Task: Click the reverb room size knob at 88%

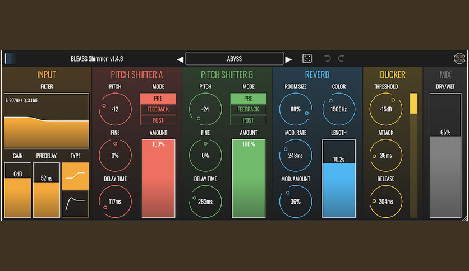Action: 296,109
